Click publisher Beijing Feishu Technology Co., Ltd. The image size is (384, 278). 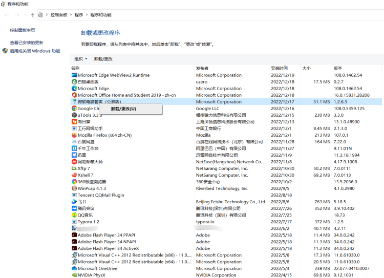click(x=231, y=202)
